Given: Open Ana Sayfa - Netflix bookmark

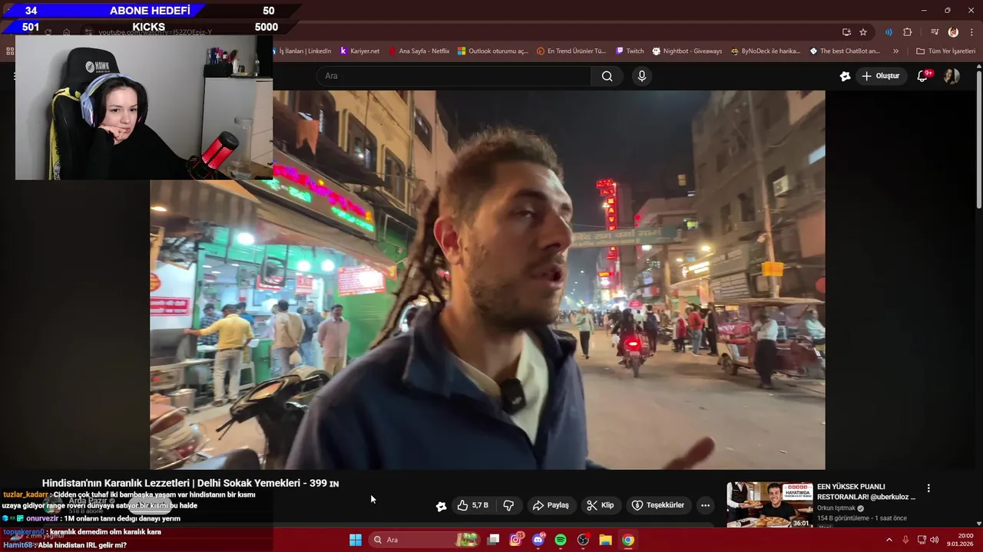Looking at the screenshot, I should point(419,51).
